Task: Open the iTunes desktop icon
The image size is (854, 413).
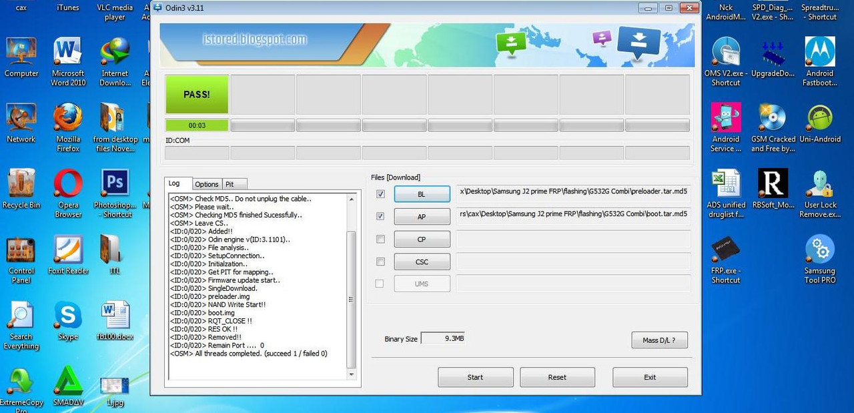Action: pyautogui.click(x=68, y=7)
